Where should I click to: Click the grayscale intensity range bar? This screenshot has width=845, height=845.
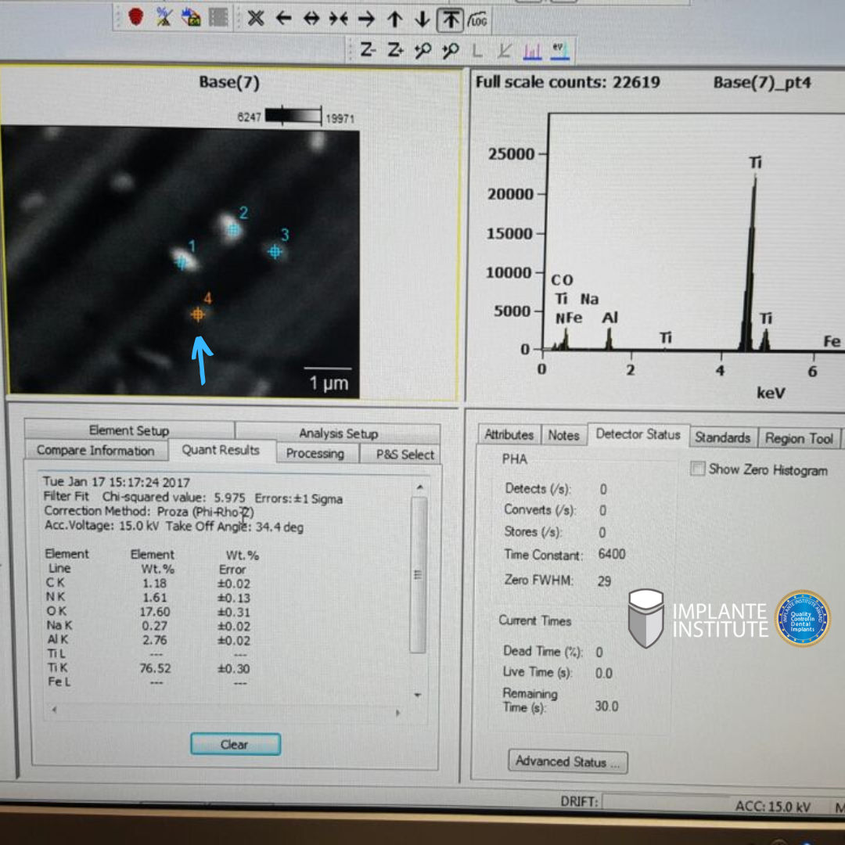(293, 117)
